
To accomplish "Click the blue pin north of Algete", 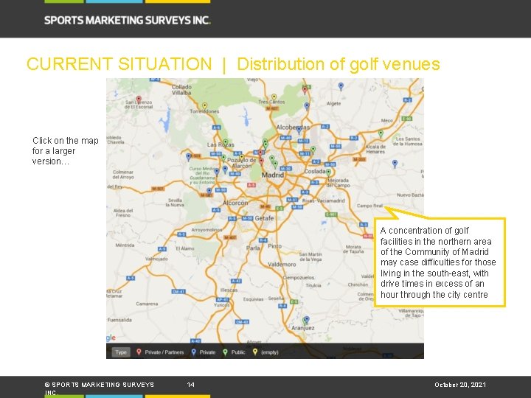I will point(341,87).
